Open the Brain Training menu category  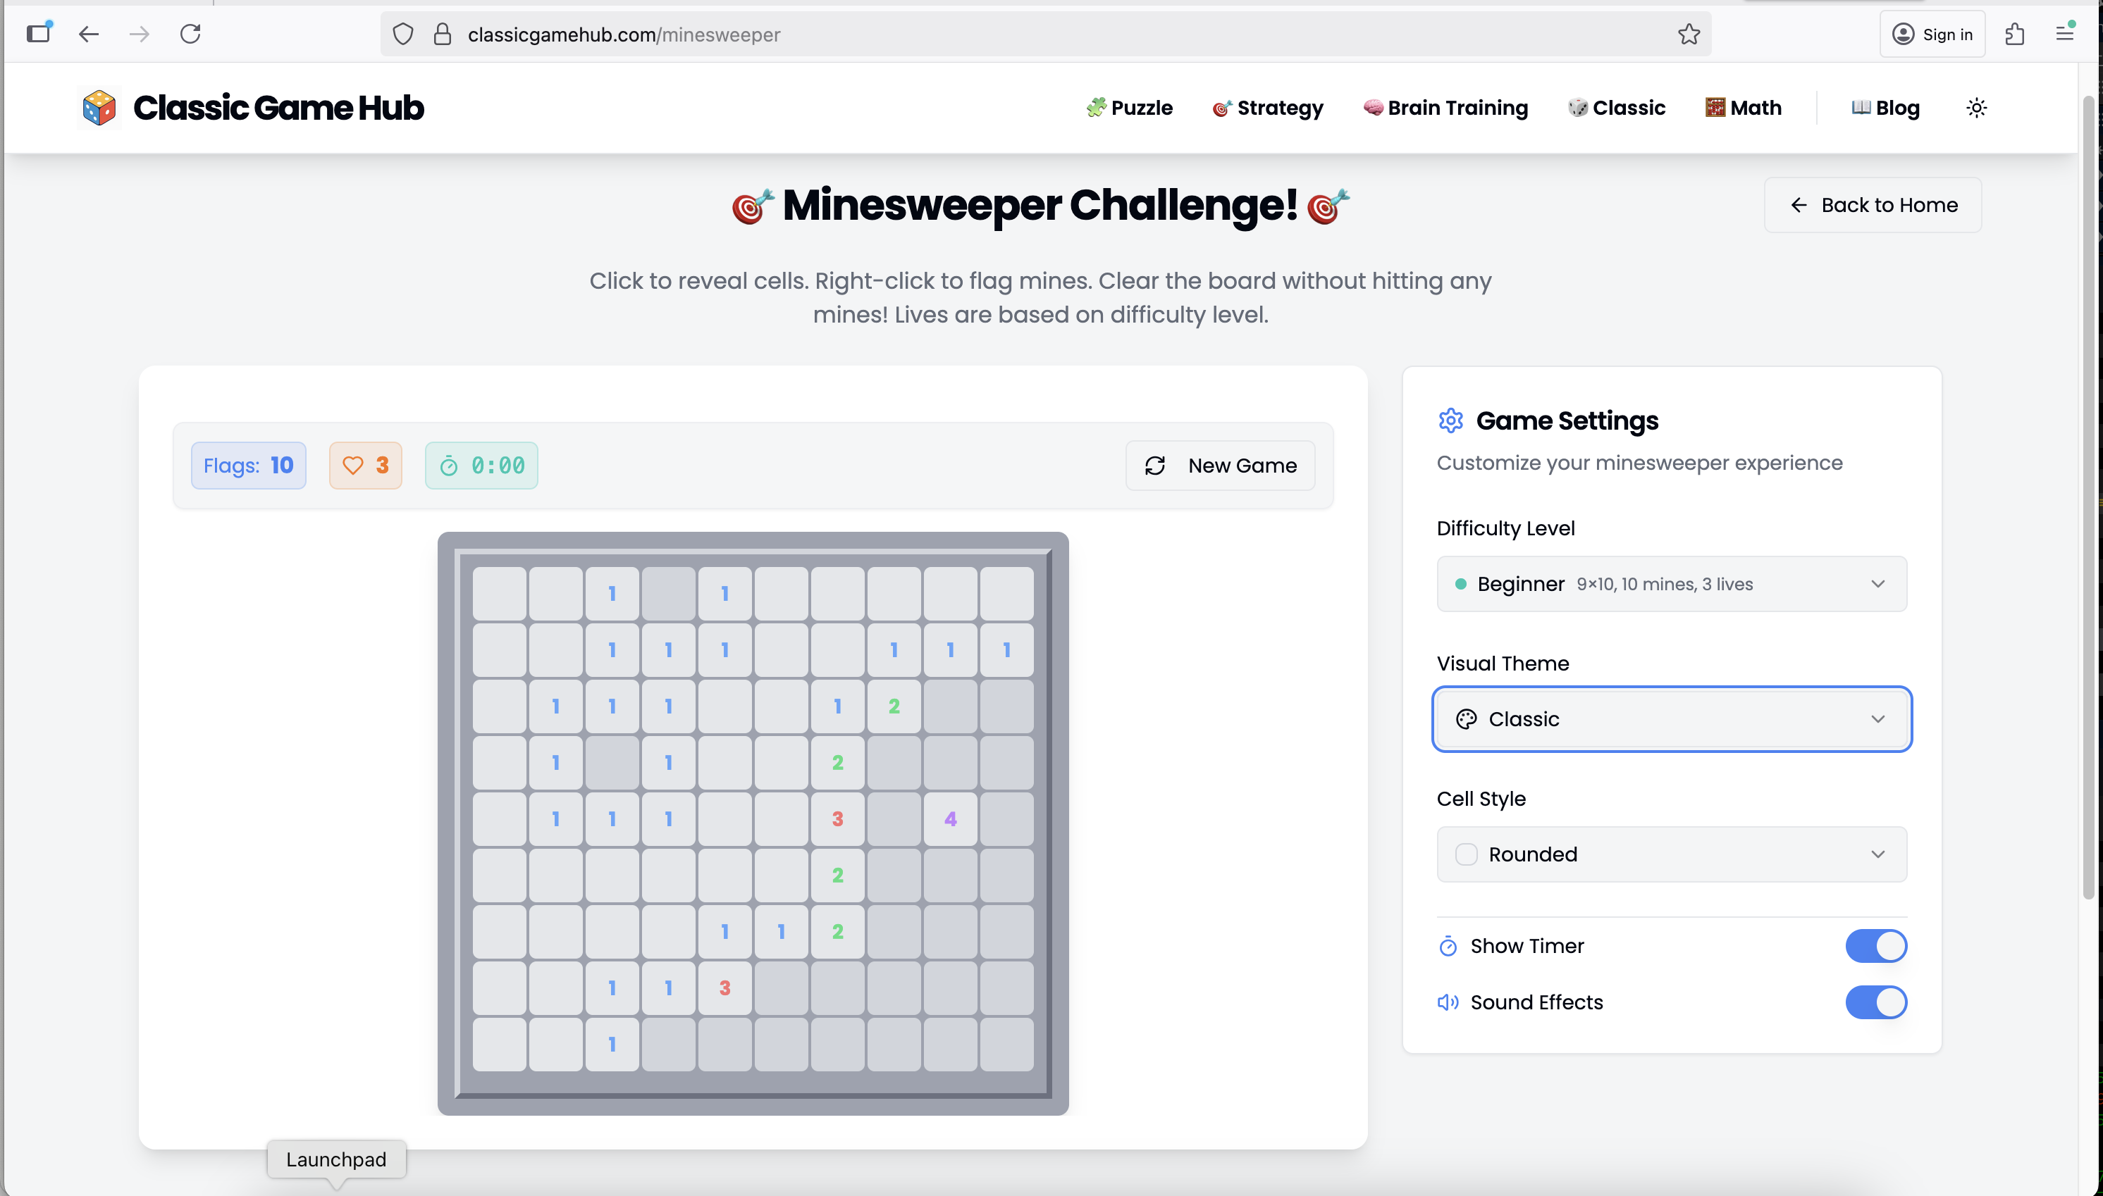[x=1445, y=108]
